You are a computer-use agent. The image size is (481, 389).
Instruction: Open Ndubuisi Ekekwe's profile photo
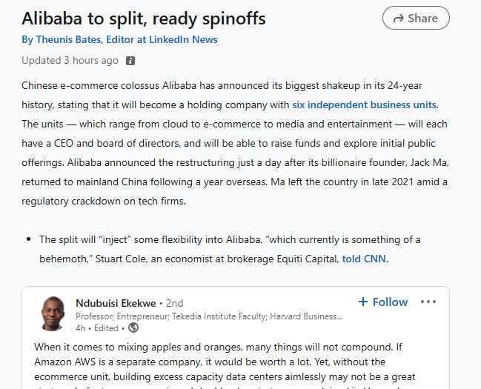(52, 313)
